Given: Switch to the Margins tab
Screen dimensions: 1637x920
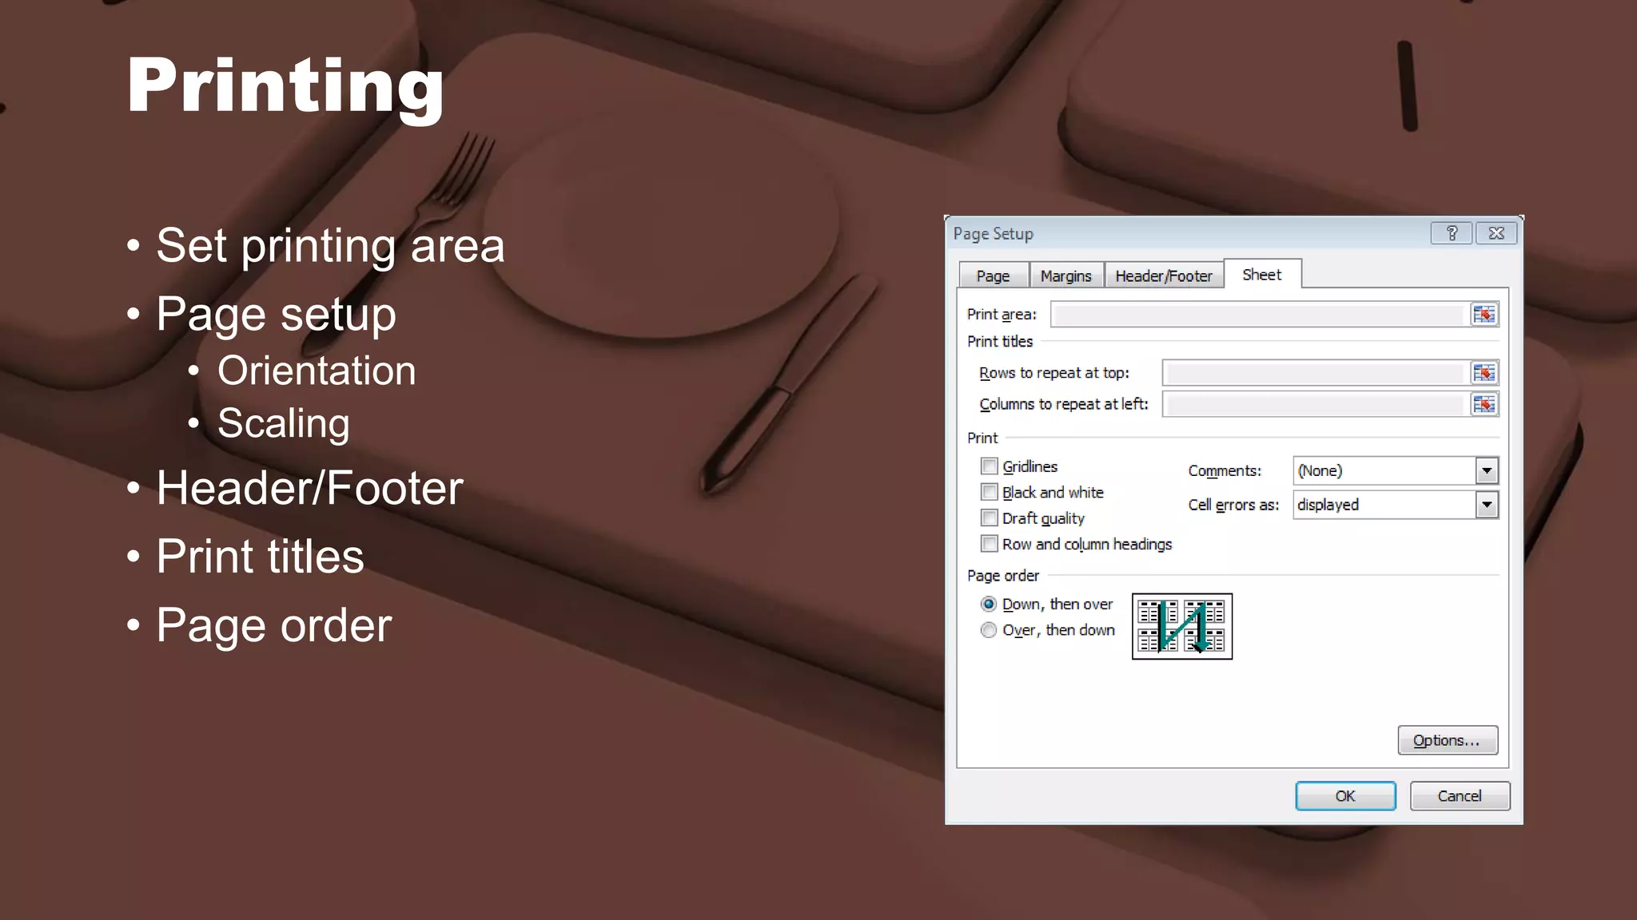Looking at the screenshot, I should (x=1065, y=276).
